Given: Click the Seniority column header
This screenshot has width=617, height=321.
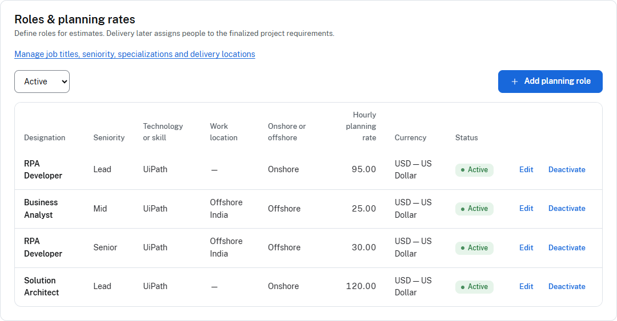Looking at the screenshot, I should pyautogui.click(x=109, y=138).
